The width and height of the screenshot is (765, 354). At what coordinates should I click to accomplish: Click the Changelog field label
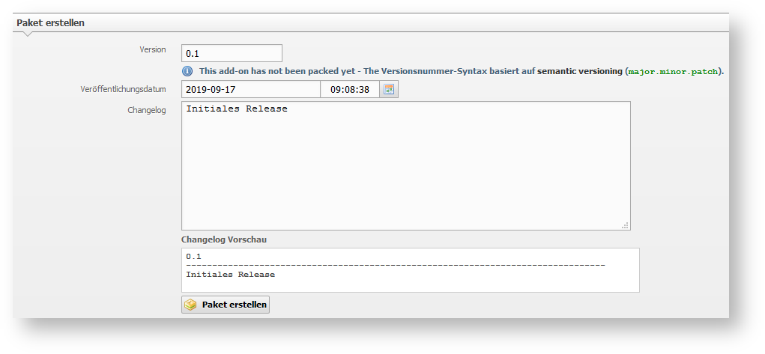(x=147, y=110)
